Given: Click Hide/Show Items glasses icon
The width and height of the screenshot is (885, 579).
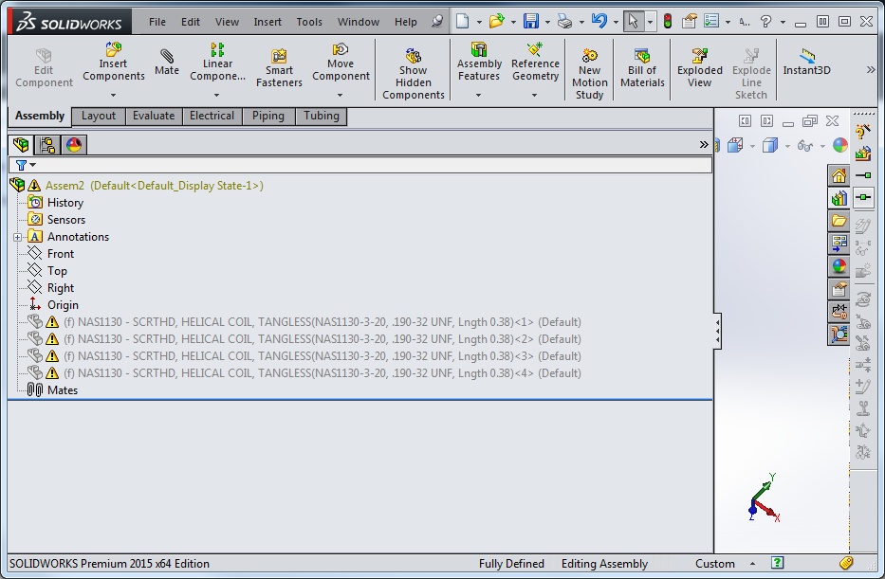Looking at the screenshot, I should pos(805,145).
